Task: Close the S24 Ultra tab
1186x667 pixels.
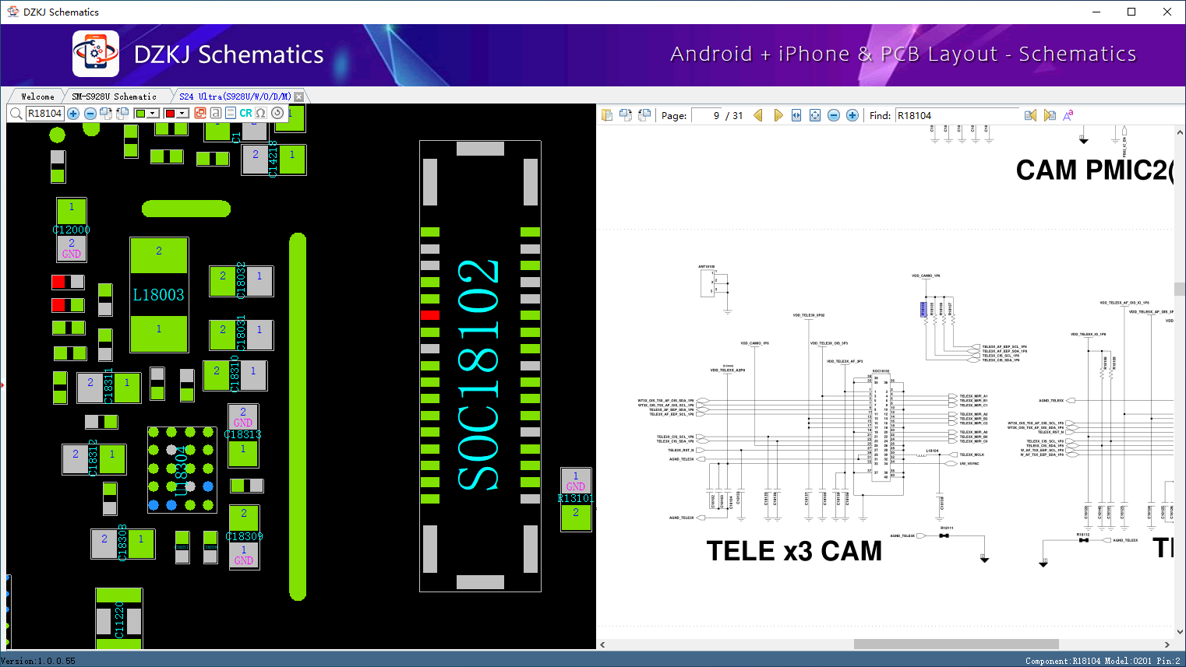Action: [x=298, y=97]
